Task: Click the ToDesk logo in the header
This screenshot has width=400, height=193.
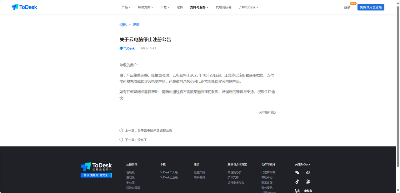Action: pyautogui.click(x=24, y=7)
